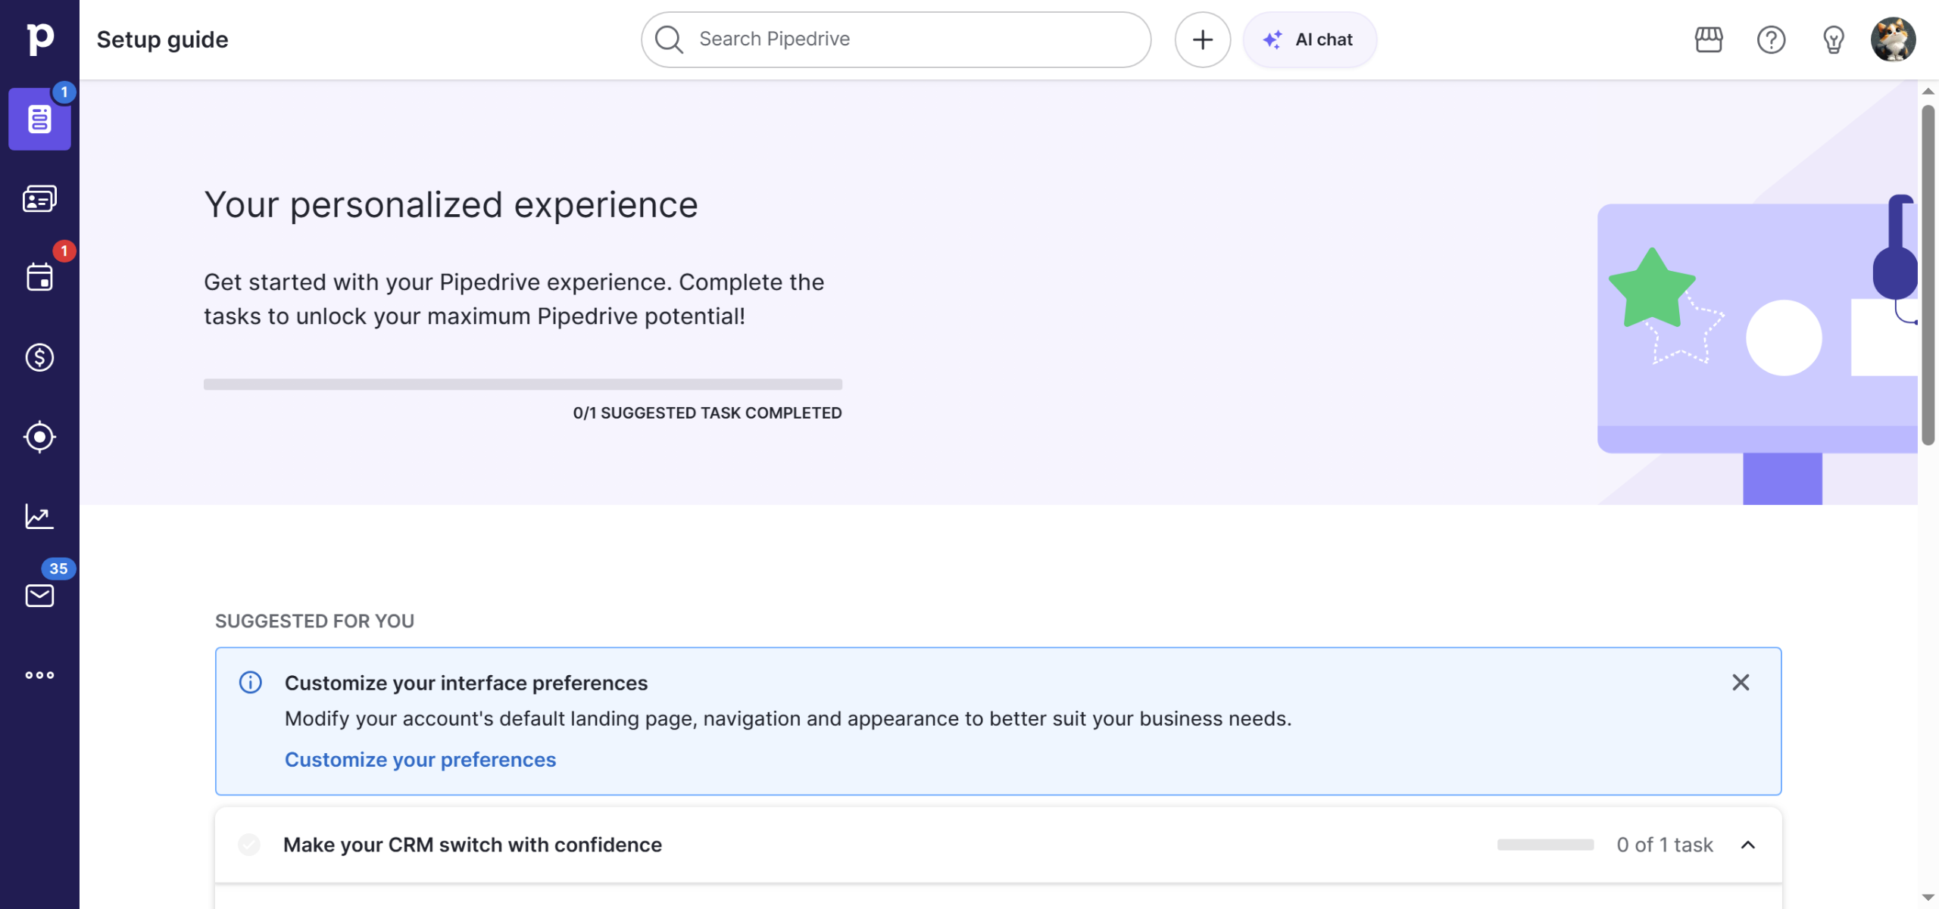Open Activities calendar in sidebar
This screenshot has height=909, width=1939.
click(39, 278)
